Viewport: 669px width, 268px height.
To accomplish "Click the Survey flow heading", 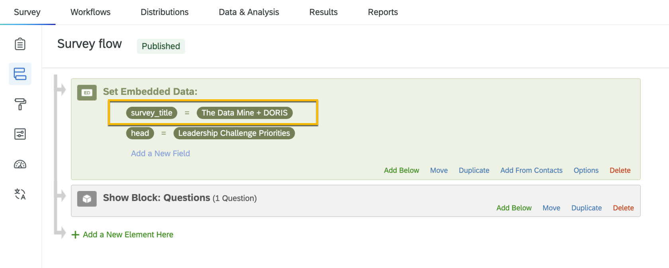I will [x=90, y=44].
